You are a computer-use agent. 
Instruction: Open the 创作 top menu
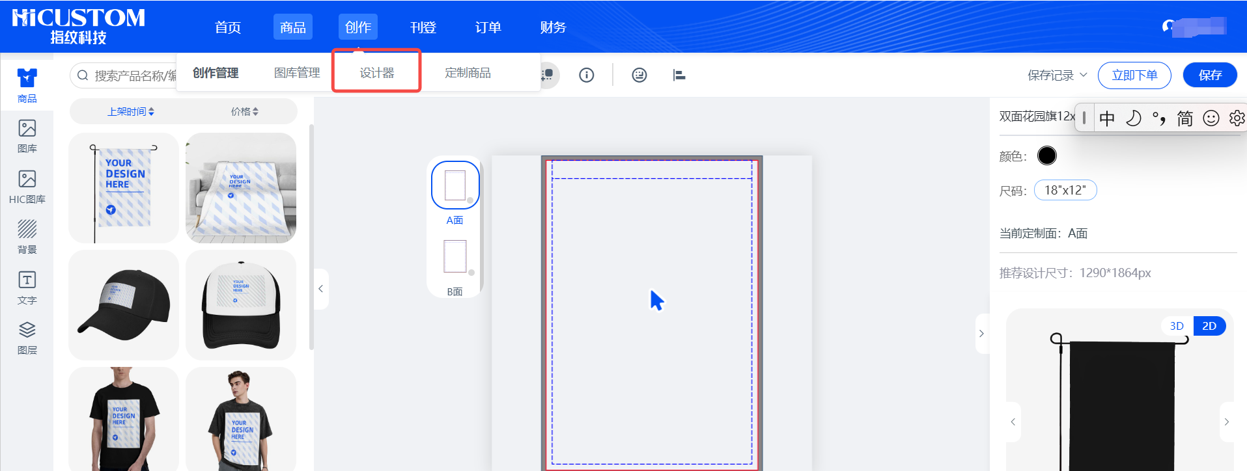point(358,27)
